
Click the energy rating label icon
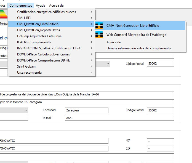(3, 14)
